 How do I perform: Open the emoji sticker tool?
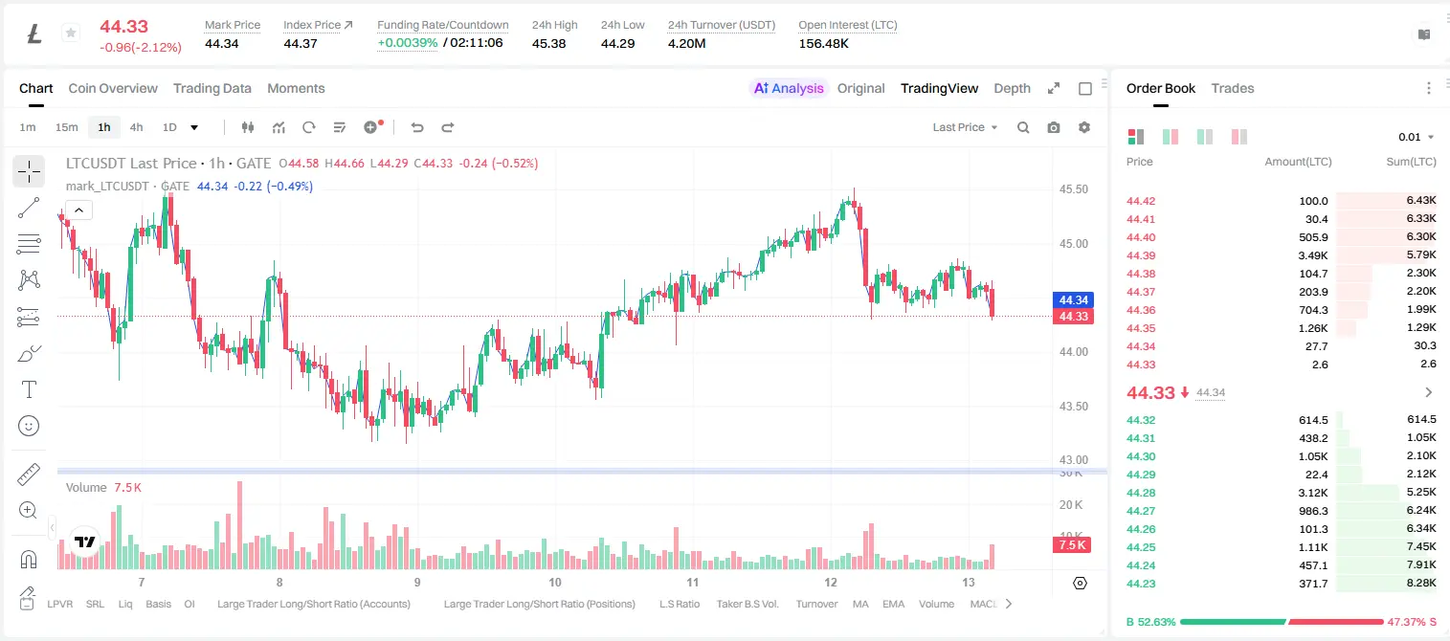click(x=29, y=426)
